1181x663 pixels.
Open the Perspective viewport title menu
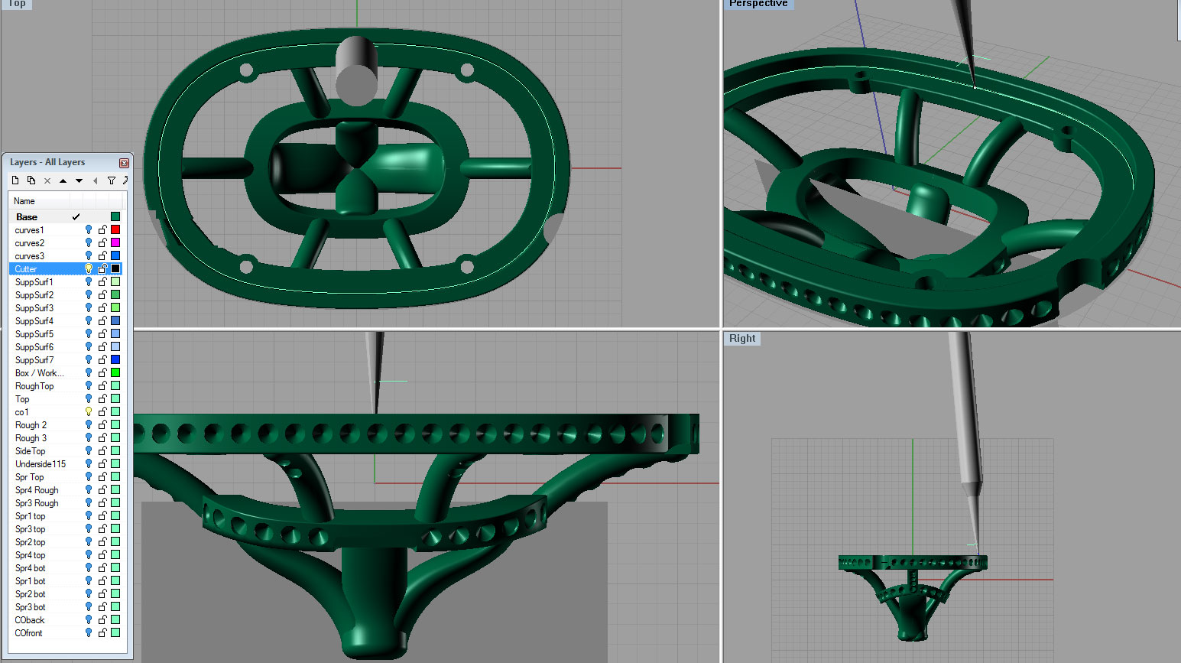[x=758, y=4]
